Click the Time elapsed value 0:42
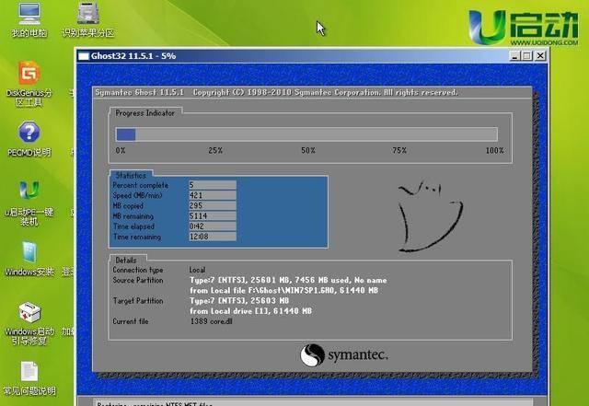Image resolution: width=589 pixels, height=406 pixels. click(x=213, y=226)
